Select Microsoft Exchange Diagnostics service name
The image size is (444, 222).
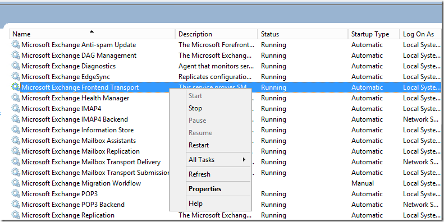pos(68,66)
